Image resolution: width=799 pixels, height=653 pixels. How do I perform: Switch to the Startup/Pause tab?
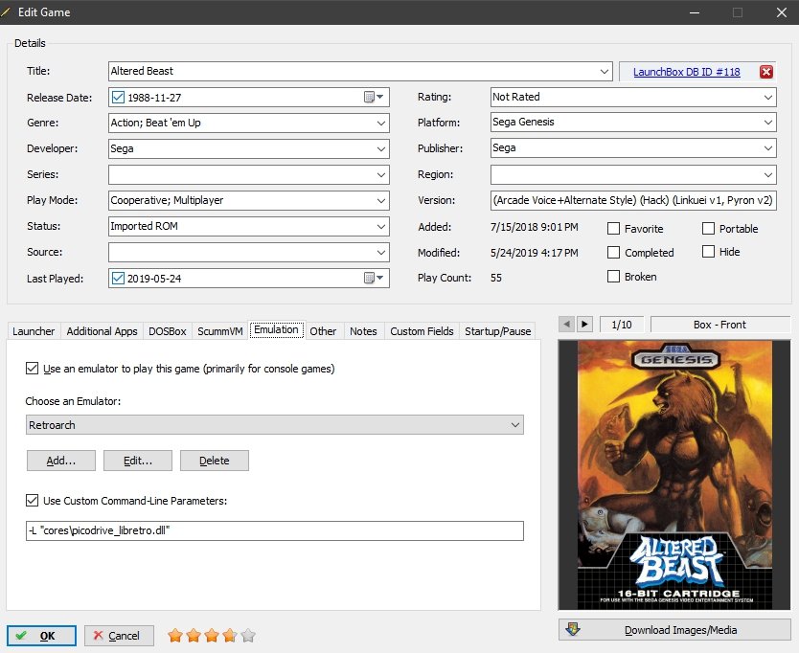pyautogui.click(x=498, y=331)
